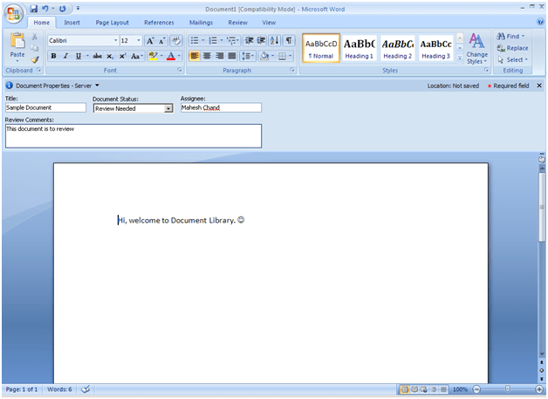Click the Change Styles icon

(476, 47)
